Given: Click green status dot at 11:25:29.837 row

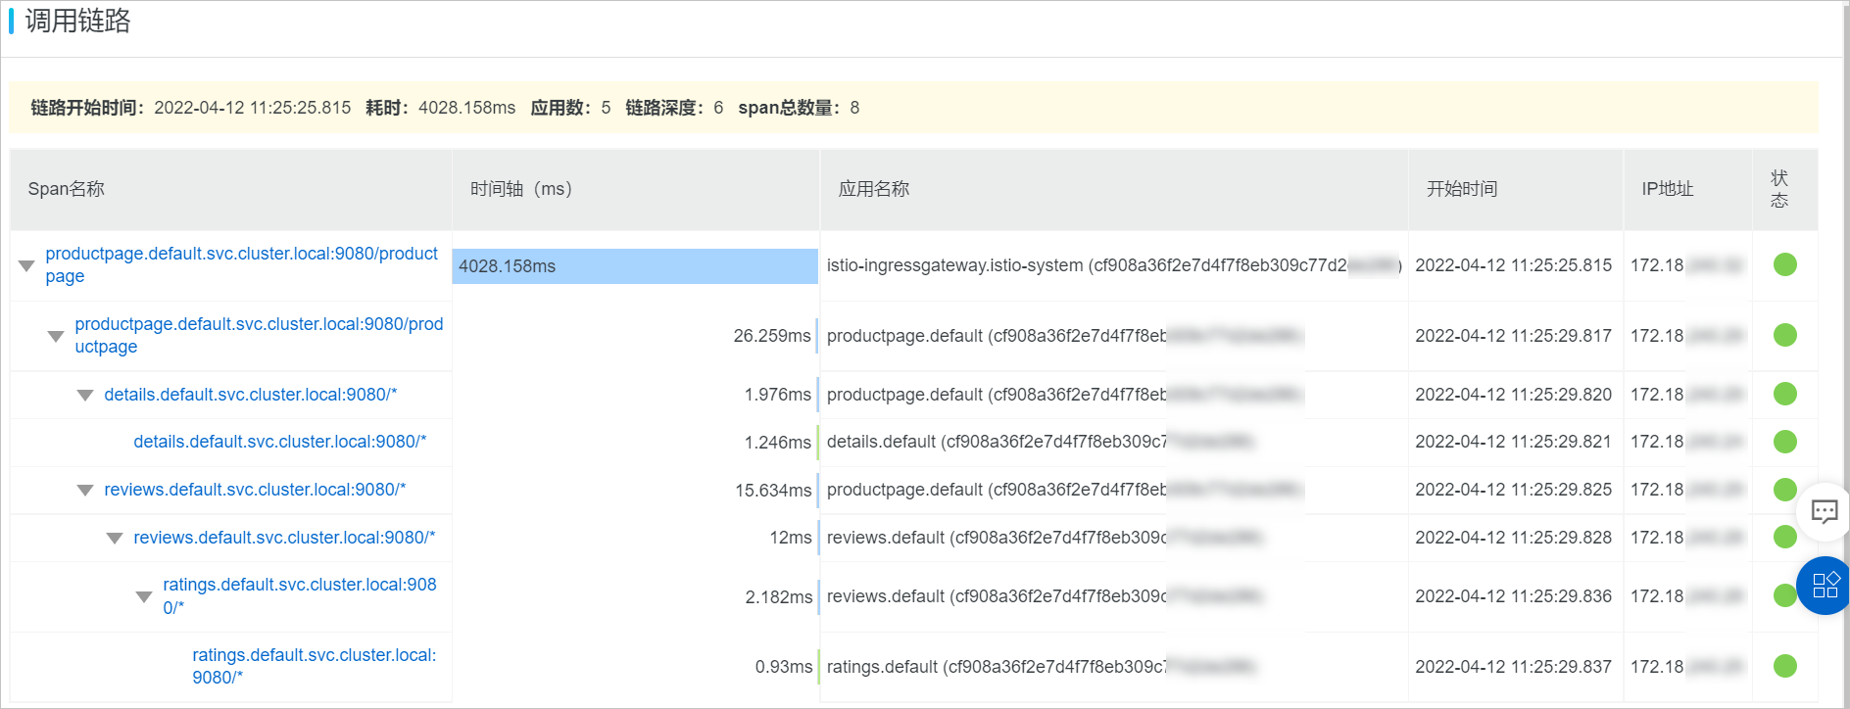Looking at the screenshot, I should (x=1784, y=666).
